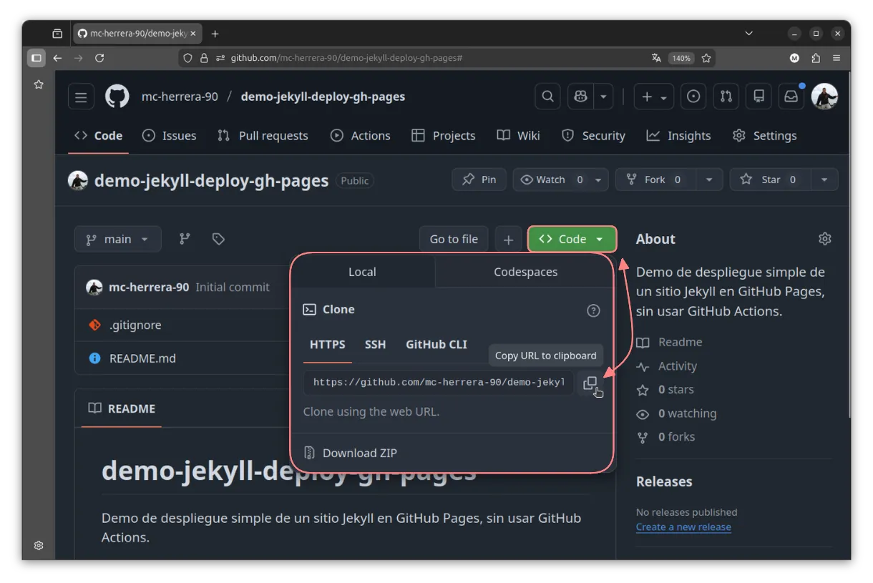The height and width of the screenshot is (583, 873).
Task: Click the tags icon near the branch selector
Action: coord(218,239)
